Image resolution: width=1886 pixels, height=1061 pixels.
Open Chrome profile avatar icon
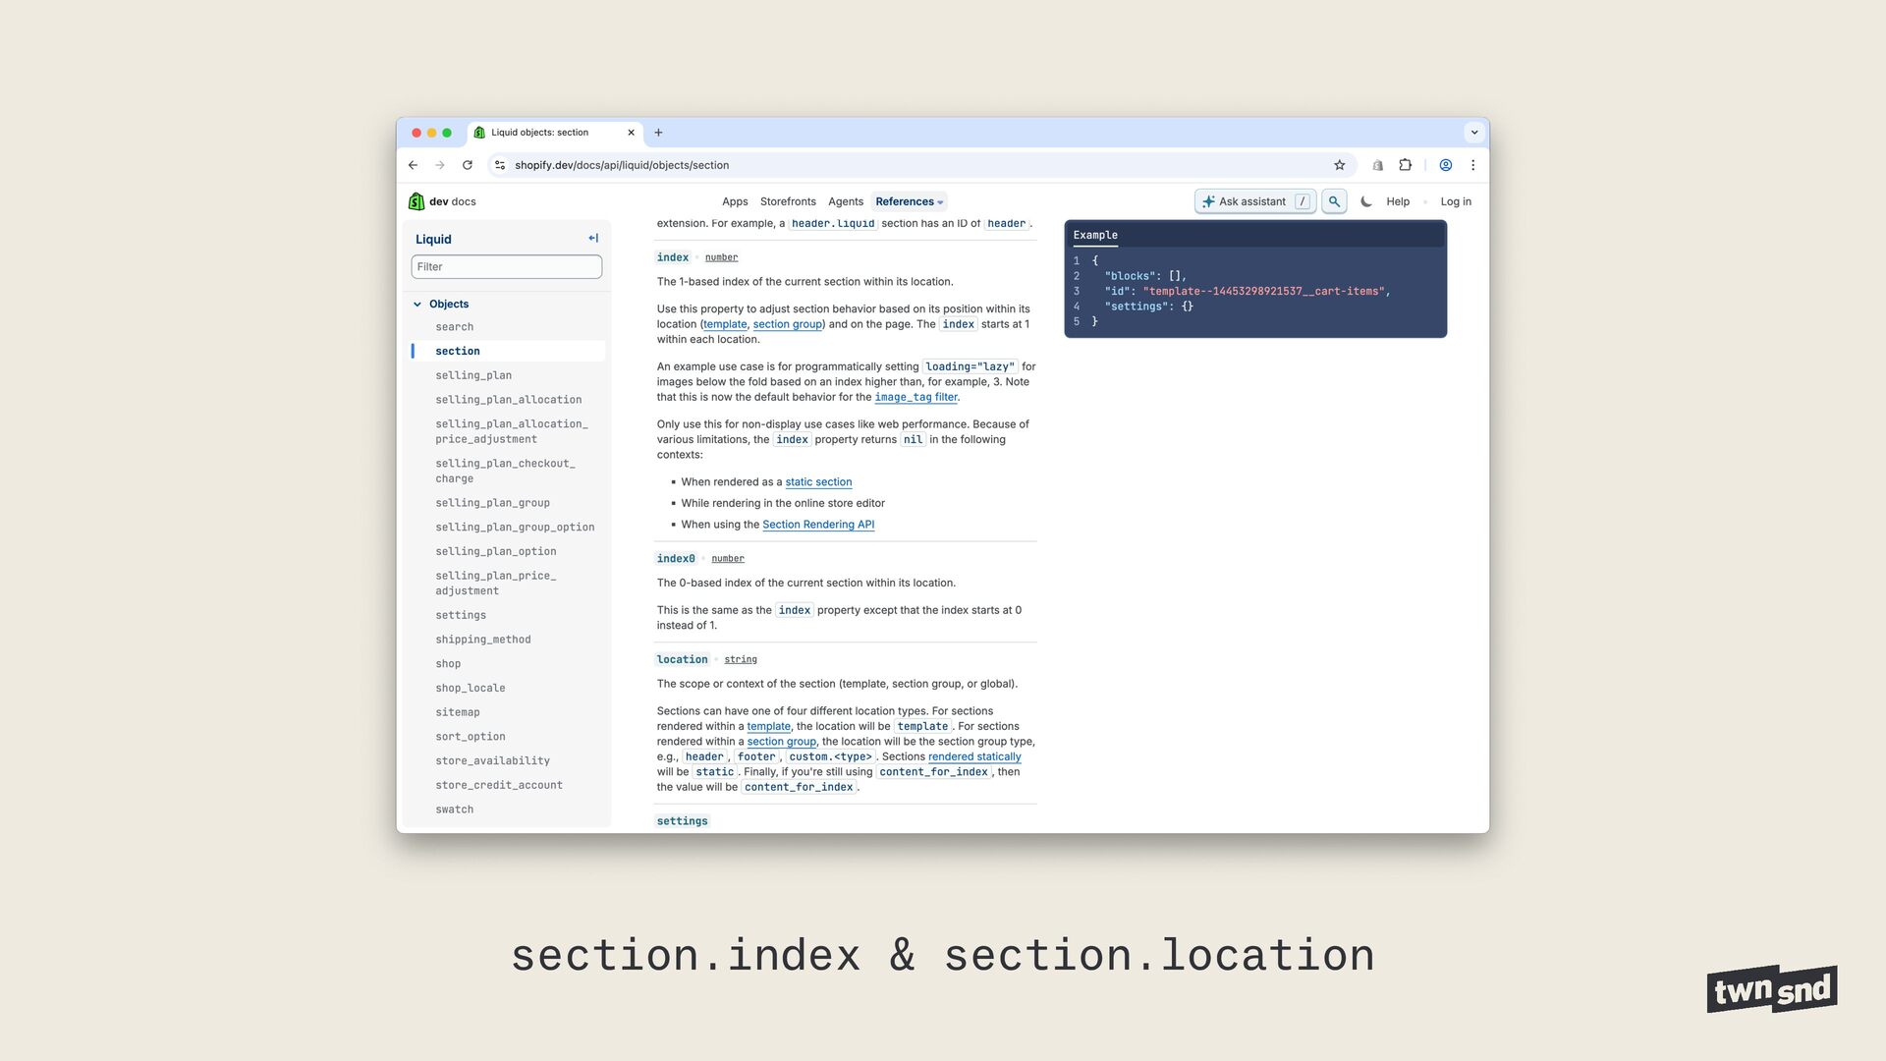[1446, 165]
